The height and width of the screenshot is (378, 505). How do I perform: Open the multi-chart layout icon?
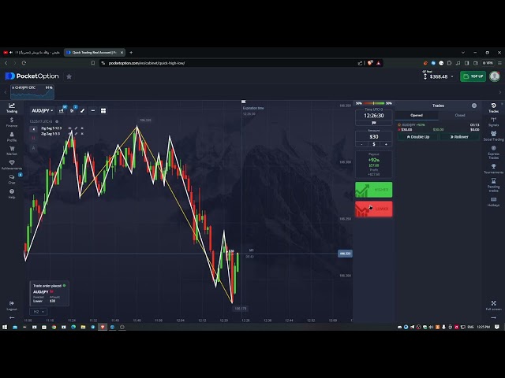click(x=103, y=110)
